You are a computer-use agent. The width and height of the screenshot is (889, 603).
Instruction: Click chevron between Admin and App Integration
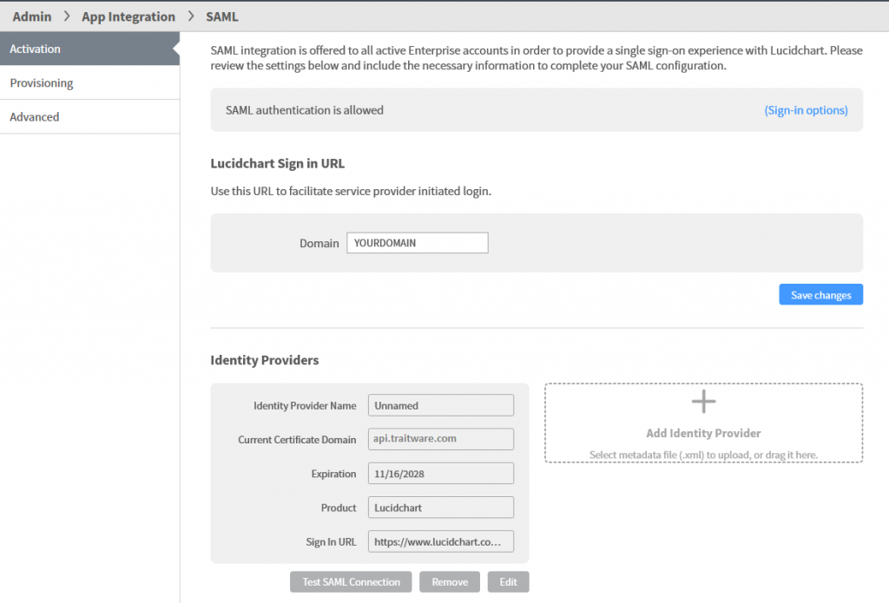pyautogui.click(x=67, y=16)
